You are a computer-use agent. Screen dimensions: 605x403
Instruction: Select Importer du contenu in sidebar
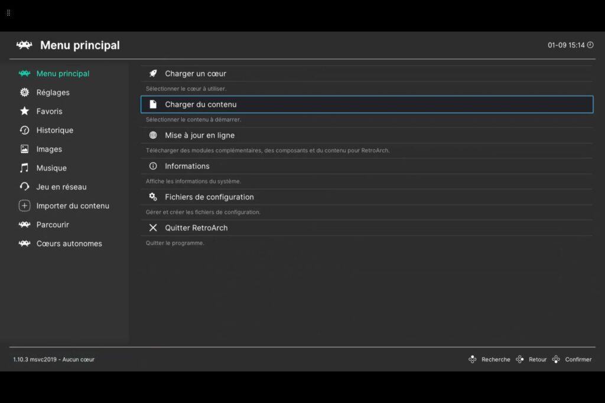pos(73,206)
